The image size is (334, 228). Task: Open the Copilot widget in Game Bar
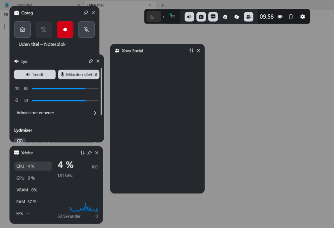pos(237,17)
